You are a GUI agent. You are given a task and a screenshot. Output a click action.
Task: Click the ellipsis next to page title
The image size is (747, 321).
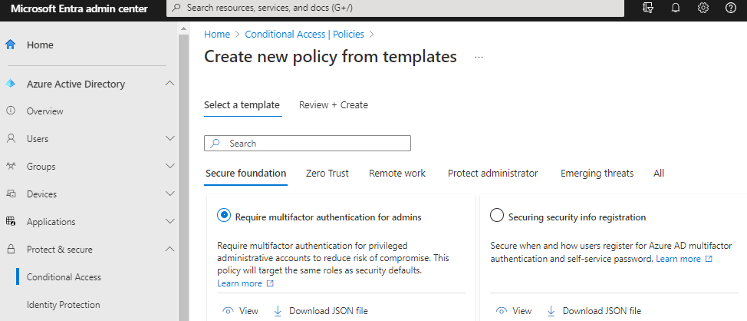point(479,58)
